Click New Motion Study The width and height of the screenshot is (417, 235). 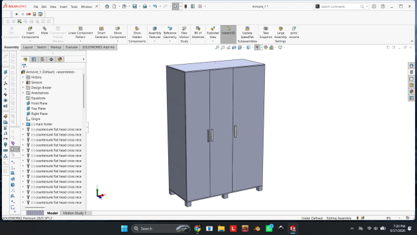point(184,34)
